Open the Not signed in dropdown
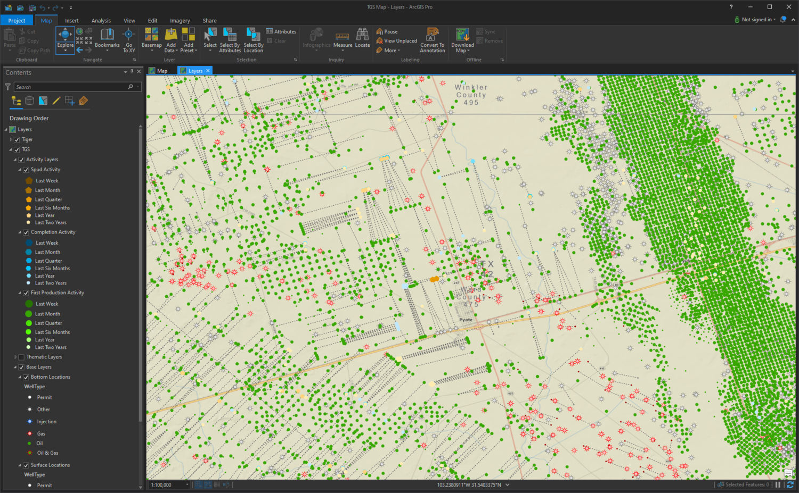Screen dimensions: 799x493 (x=755, y=20)
